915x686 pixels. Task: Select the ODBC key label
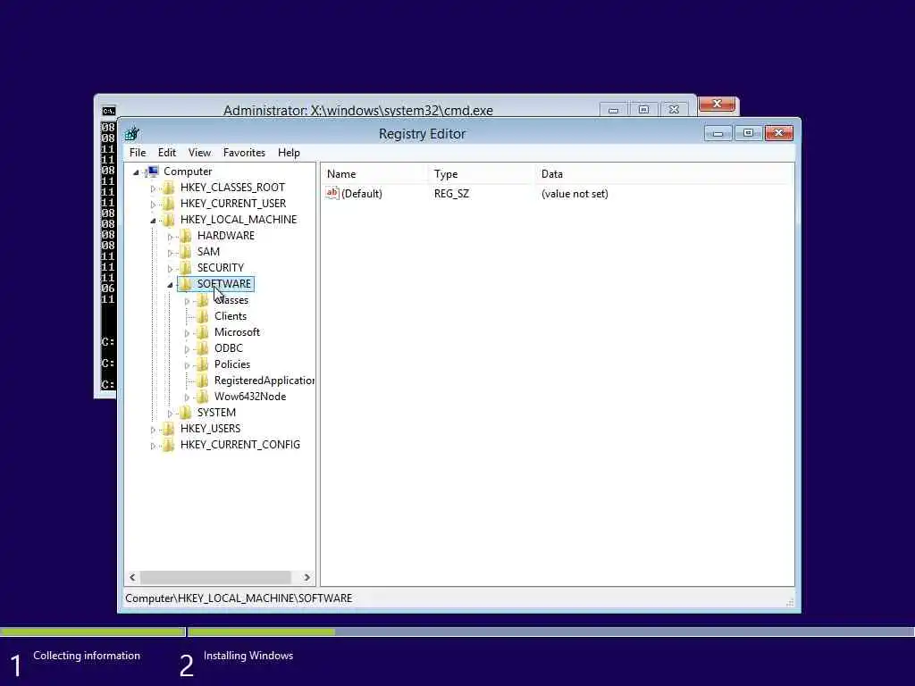click(x=228, y=348)
